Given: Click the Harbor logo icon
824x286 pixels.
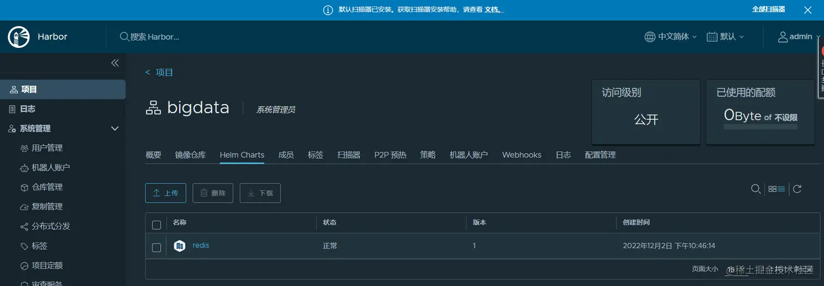Looking at the screenshot, I should pyautogui.click(x=19, y=36).
